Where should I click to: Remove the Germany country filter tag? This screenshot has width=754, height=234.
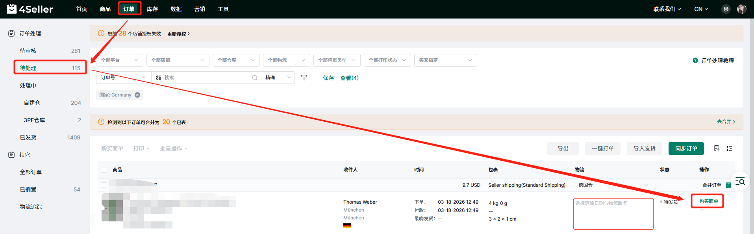click(137, 95)
